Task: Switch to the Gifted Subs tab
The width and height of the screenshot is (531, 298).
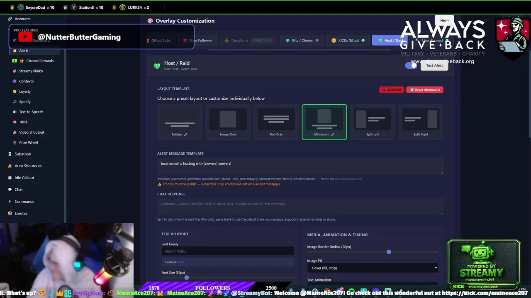Action: (x=159, y=41)
